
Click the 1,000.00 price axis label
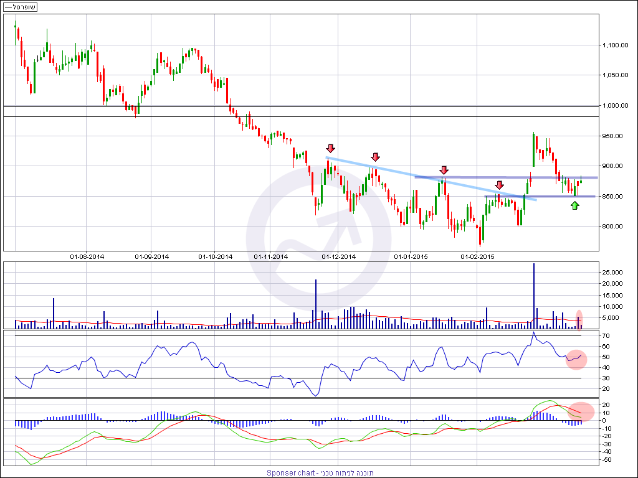616,106
